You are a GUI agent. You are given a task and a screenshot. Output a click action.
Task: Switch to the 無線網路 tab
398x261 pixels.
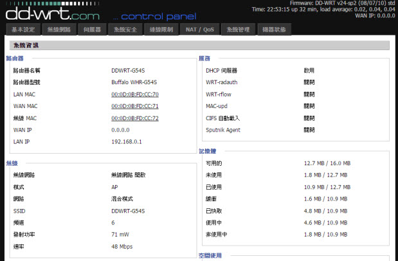59,30
